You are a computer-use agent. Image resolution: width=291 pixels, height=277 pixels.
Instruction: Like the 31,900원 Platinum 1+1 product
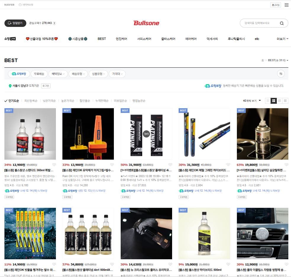coord(170,165)
